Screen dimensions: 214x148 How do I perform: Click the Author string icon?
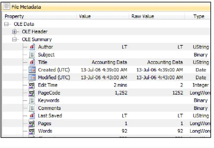(32, 47)
